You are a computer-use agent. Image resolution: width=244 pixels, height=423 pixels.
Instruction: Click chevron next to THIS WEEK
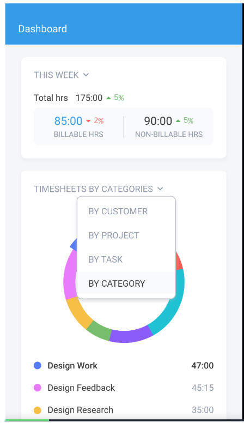point(86,75)
